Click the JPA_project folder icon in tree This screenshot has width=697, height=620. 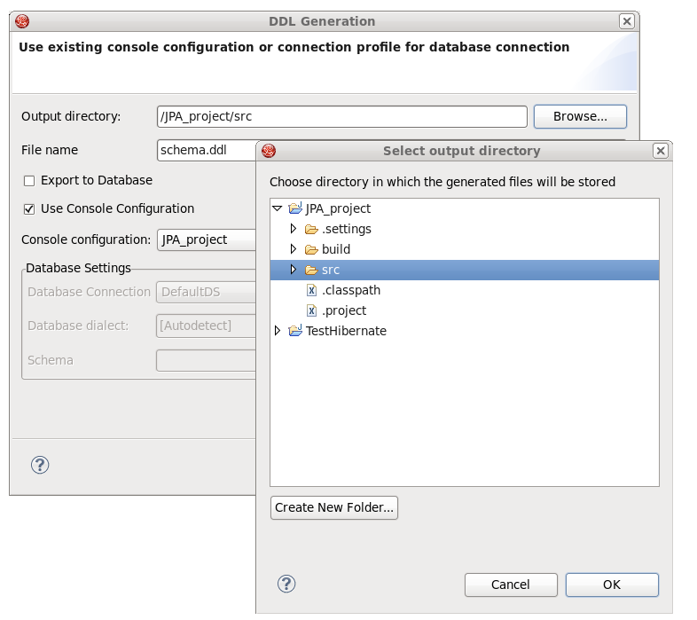(x=294, y=209)
